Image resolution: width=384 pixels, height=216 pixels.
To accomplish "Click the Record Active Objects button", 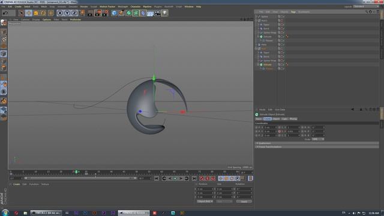I will pos(202,179).
